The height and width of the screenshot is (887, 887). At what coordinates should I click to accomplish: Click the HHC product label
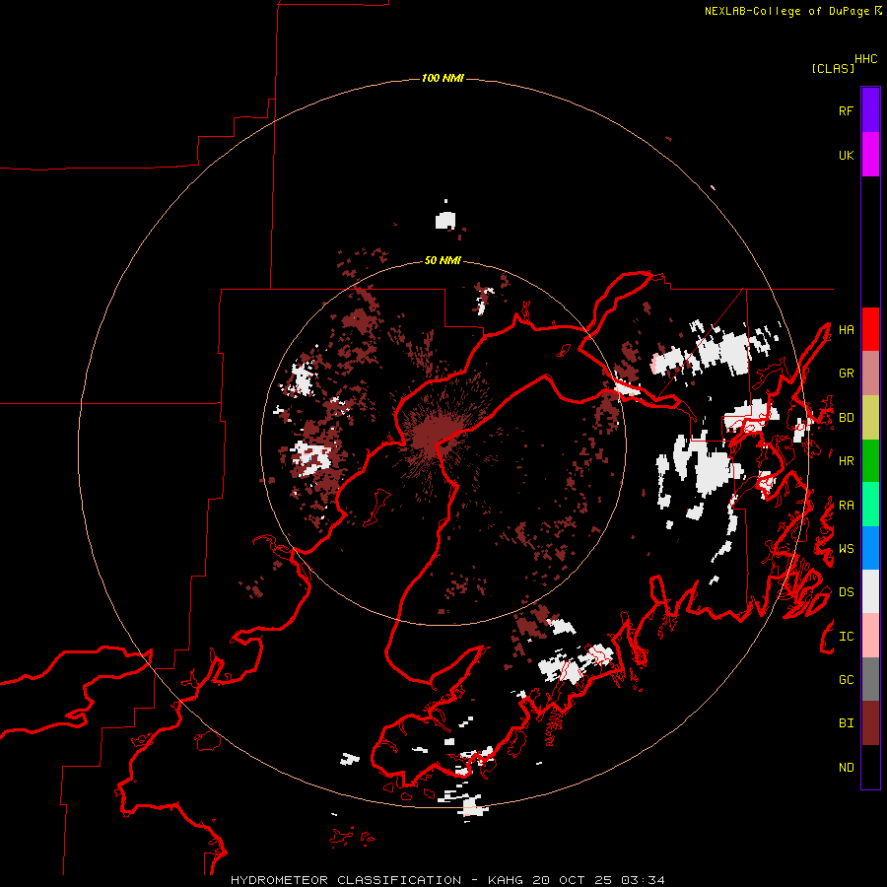pyautogui.click(x=865, y=59)
